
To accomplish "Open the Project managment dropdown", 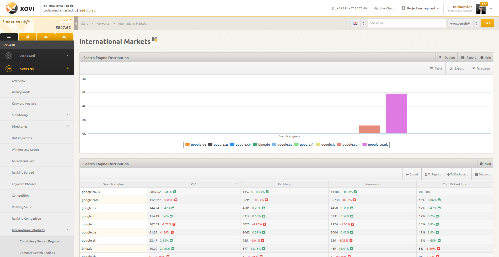I will coord(420,8).
